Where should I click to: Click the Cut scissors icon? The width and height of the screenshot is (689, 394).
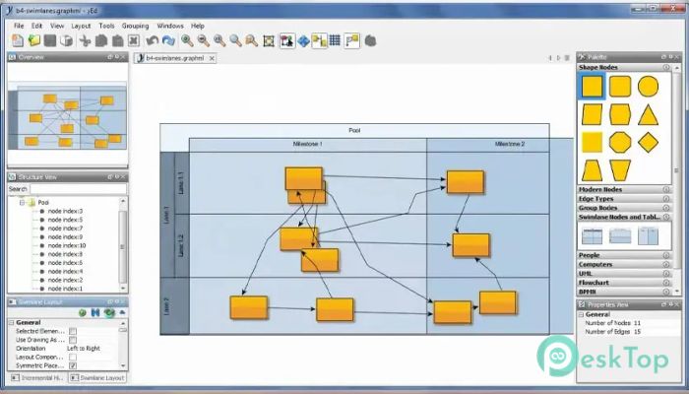(85, 41)
